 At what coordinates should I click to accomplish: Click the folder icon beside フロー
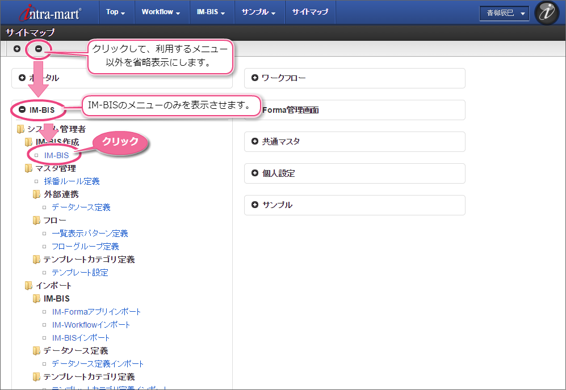[x=36, y=221]
